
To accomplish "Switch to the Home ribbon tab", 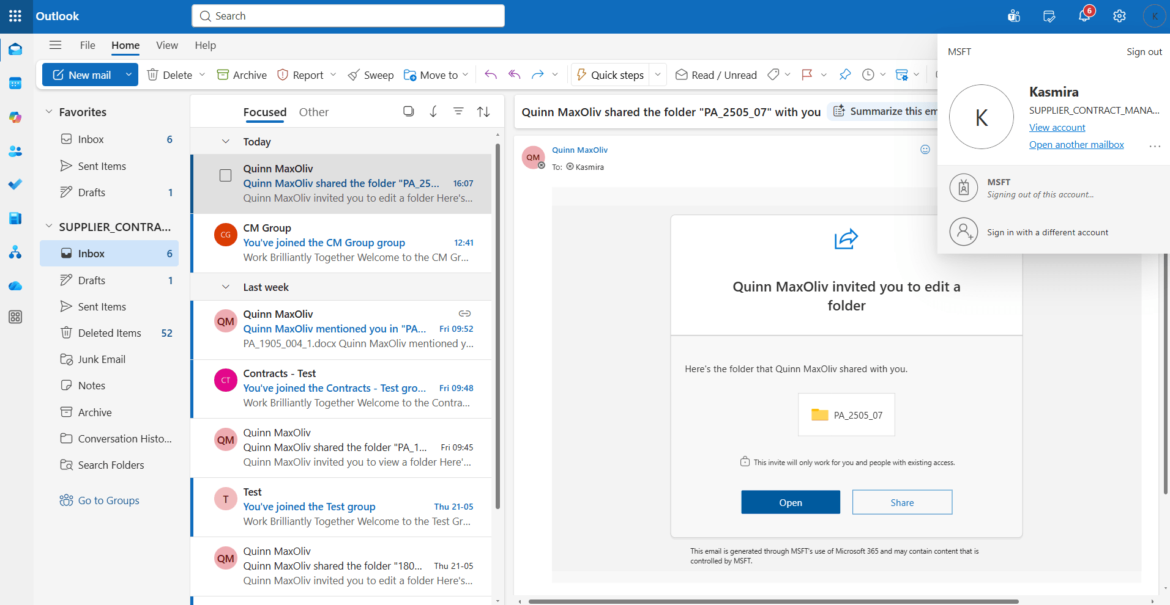I will click(125, 45).
